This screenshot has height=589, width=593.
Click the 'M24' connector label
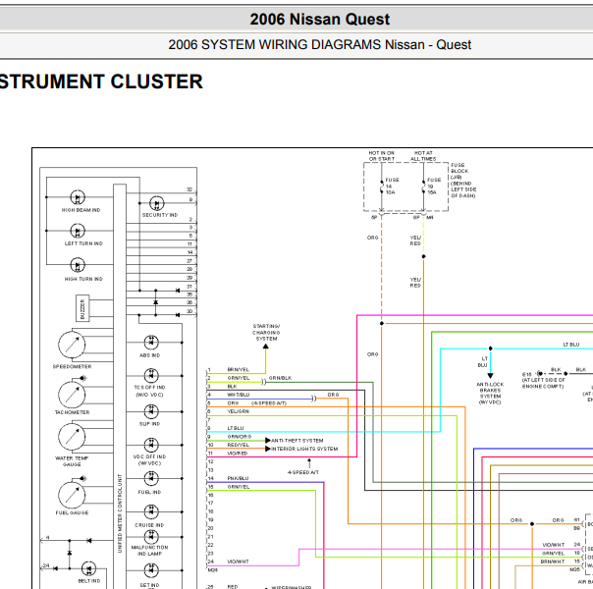(212, 570)
